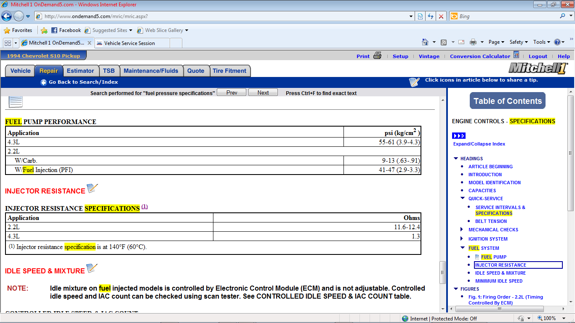This screenshot has height=323, width=575.
Task: Click the share-a-tip notepad icon in blue bar
Action: coord(414,82)
